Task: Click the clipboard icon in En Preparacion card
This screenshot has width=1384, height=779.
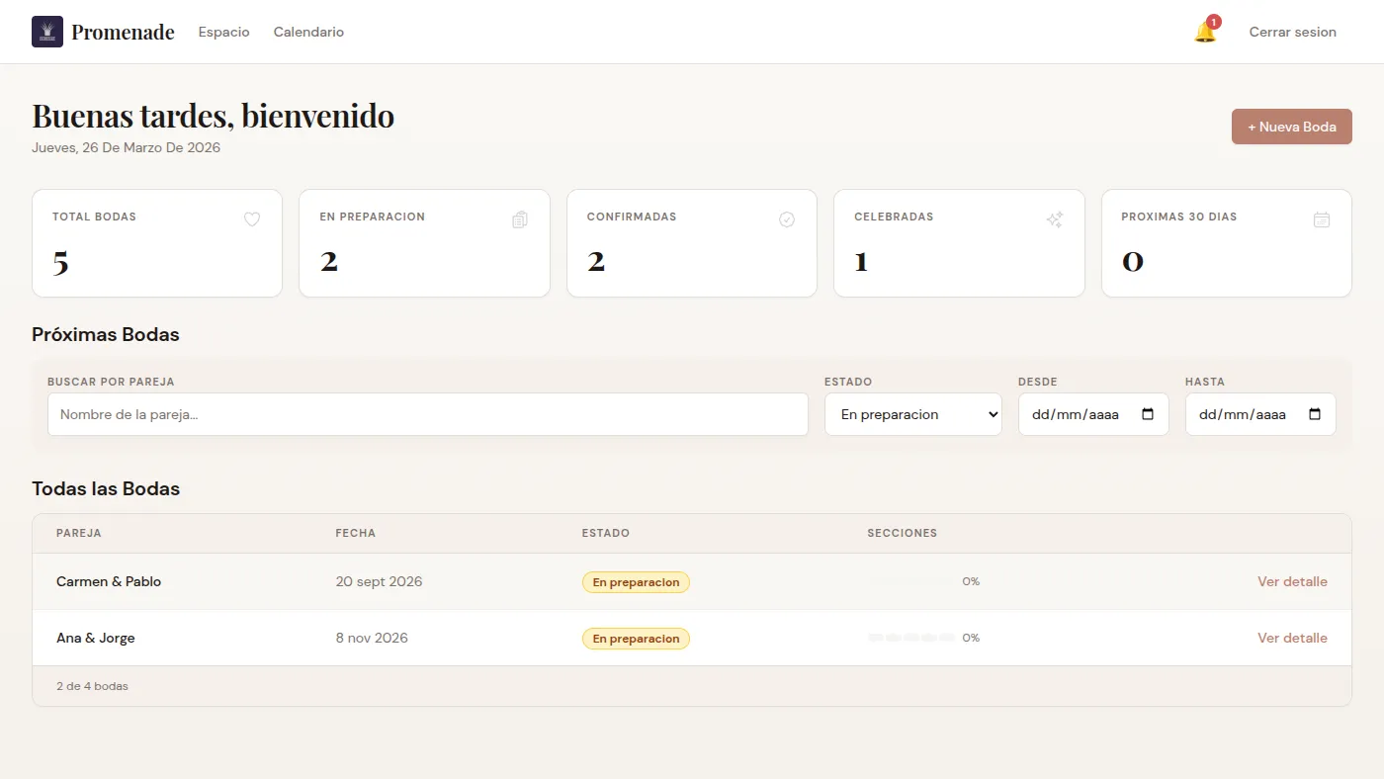Action: pos(520,219)
